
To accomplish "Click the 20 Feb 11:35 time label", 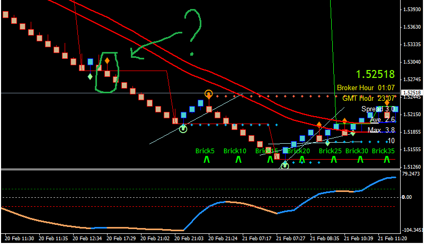I will (x=53, y=238).
